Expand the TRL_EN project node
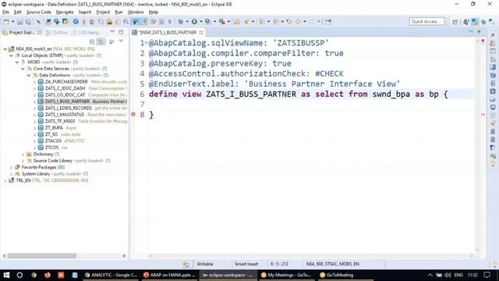The width and height of the screenshot is (499, 281). click(5, 180)
